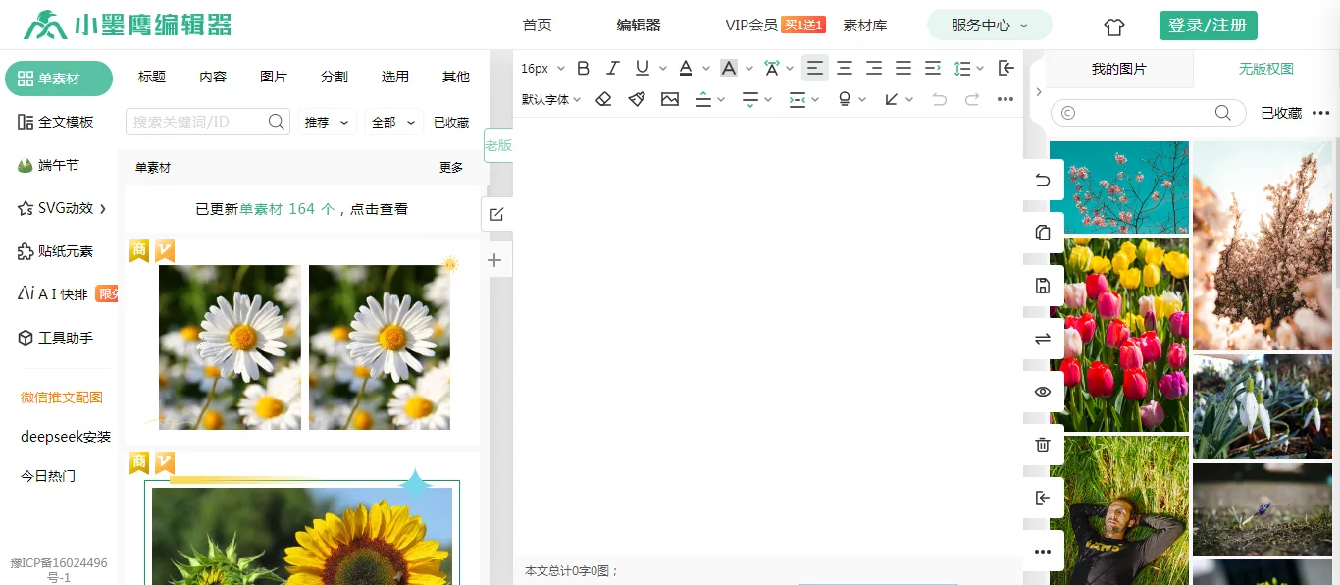Click the first-line indent icon
Screen dimensions: 1340x585
933,68
